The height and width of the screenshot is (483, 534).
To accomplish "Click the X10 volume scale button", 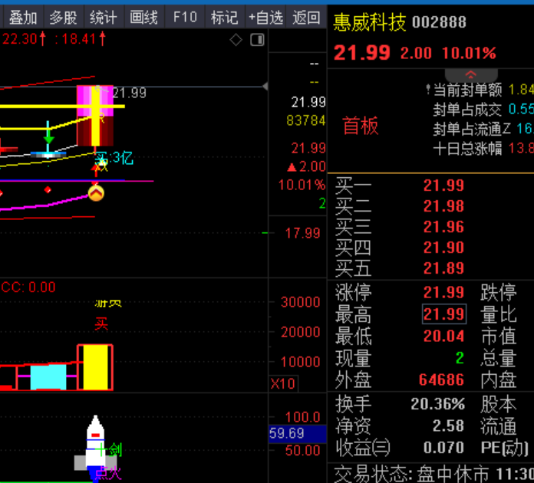I will [x=283, y=384].
